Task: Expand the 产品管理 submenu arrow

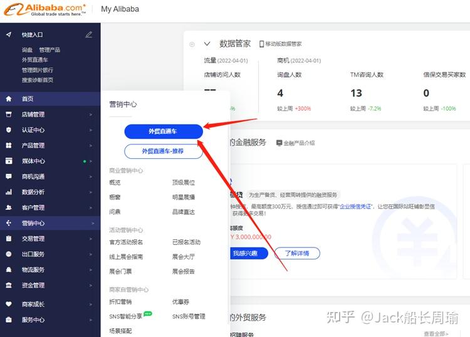Action: click(x=90, y=146)
